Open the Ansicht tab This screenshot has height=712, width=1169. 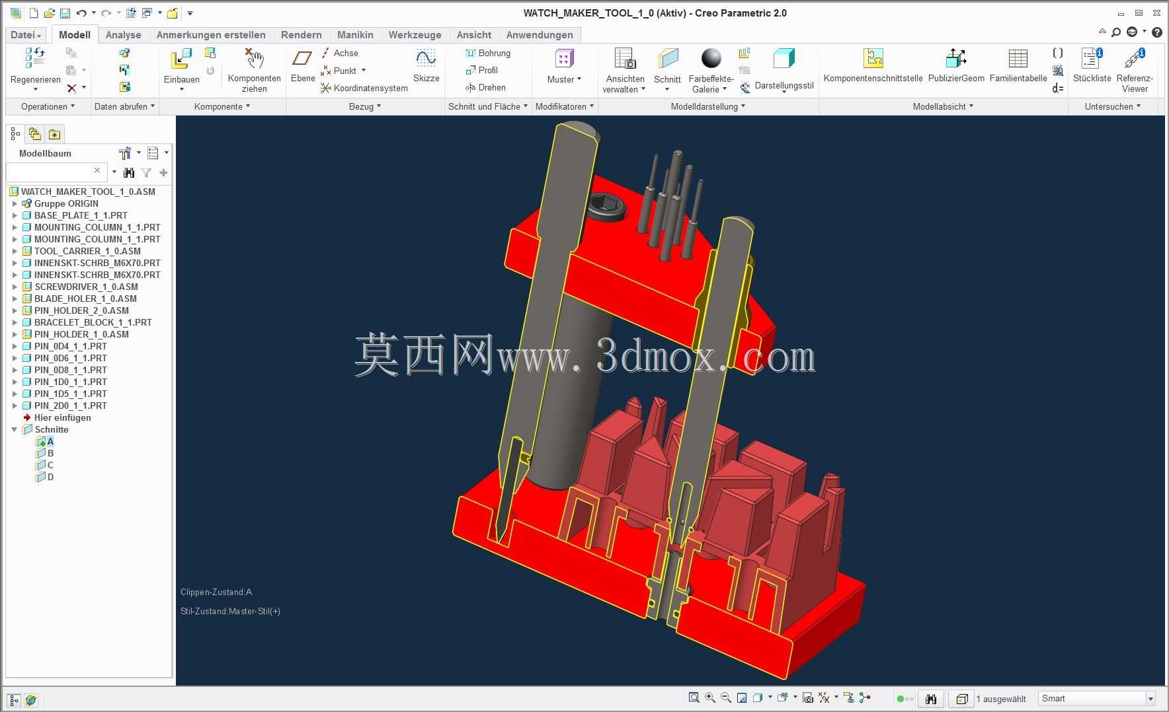pyautogui.click(x=474, y=35)
